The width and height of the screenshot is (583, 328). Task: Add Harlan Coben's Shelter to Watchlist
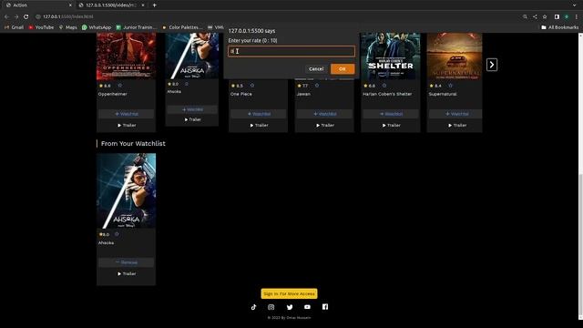click(391, 114)
